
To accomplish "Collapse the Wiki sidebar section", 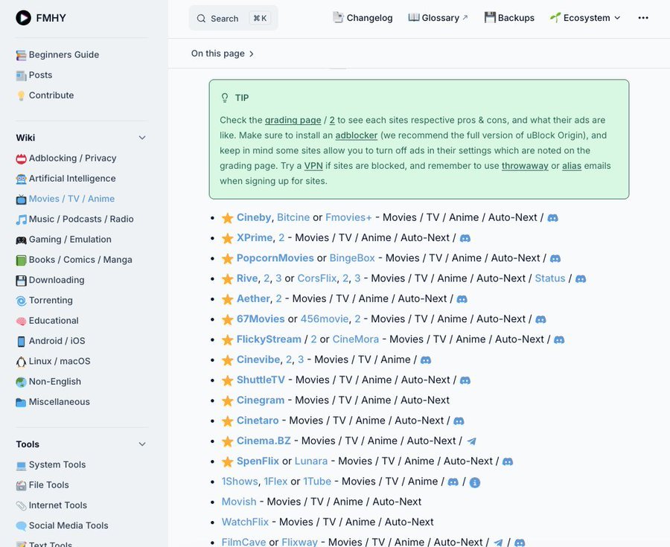I will tap(142, 138).
